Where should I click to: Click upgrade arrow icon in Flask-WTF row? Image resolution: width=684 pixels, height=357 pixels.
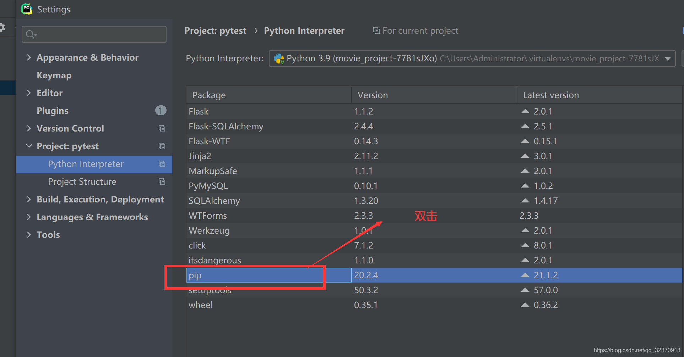pyautogui.click(x=525, y=141)
